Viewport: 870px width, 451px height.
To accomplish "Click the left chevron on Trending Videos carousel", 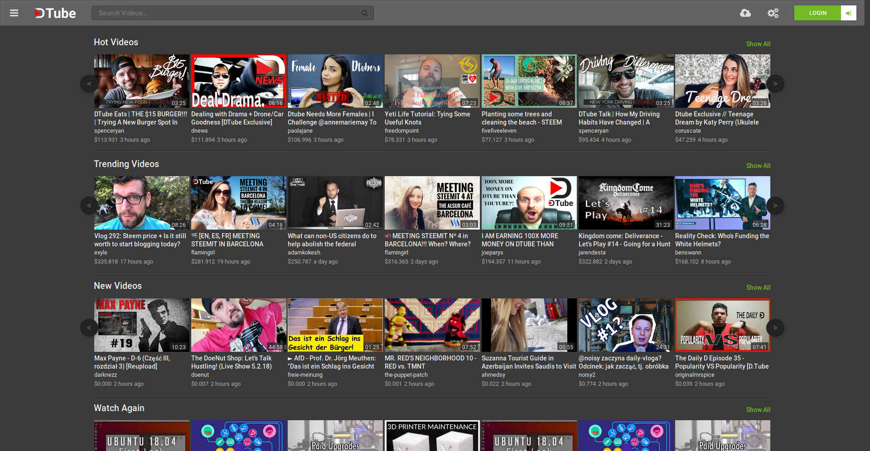I will tap(89, 206).
